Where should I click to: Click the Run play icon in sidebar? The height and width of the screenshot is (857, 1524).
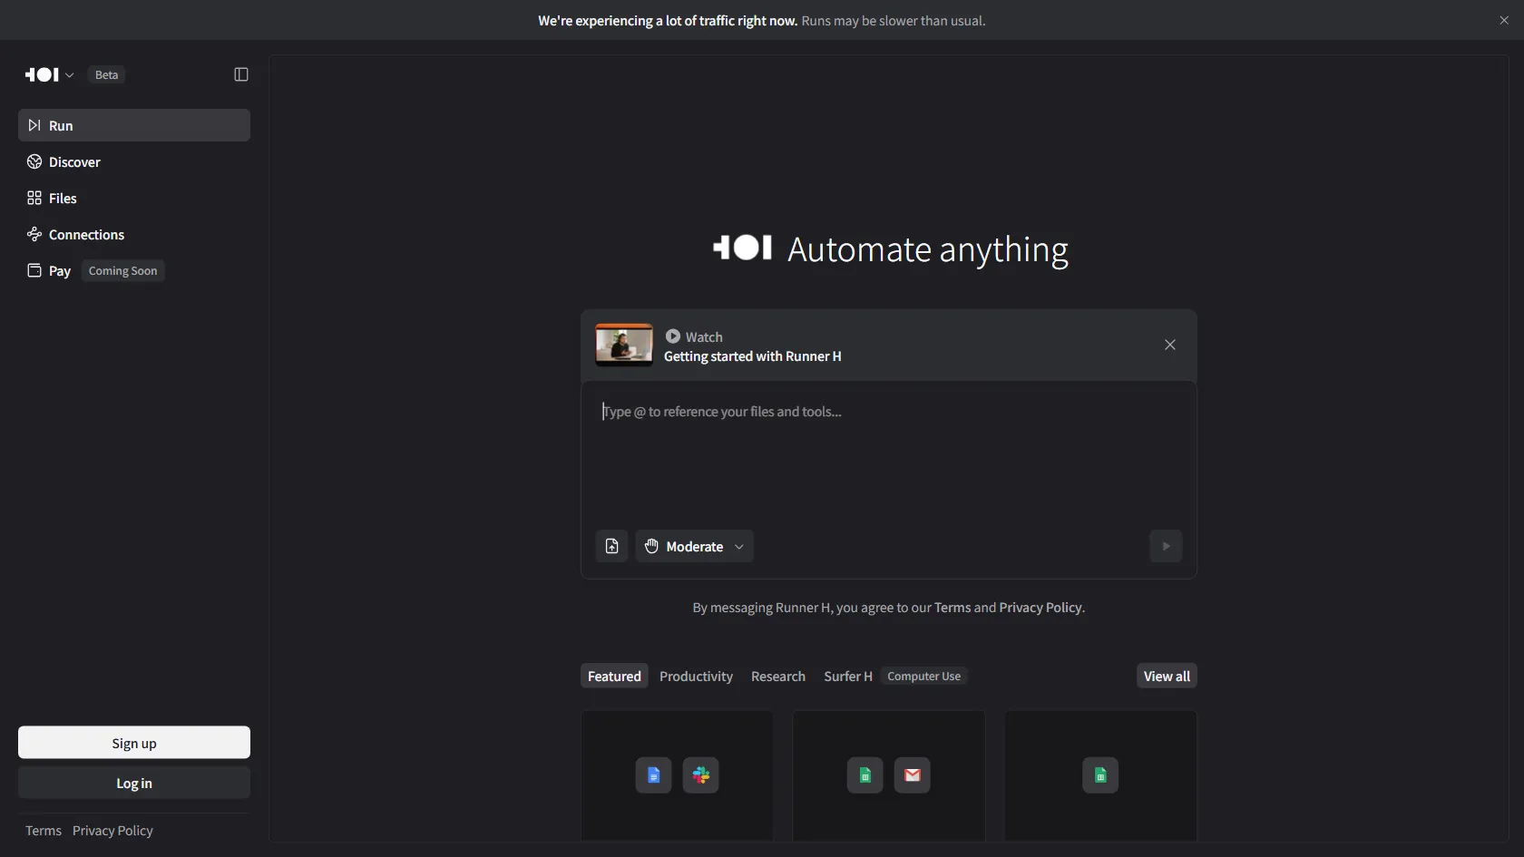34,125
